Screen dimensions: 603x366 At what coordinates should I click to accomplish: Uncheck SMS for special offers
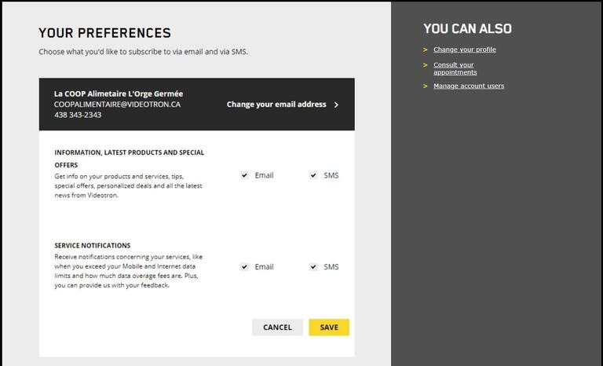coord(313,176)
